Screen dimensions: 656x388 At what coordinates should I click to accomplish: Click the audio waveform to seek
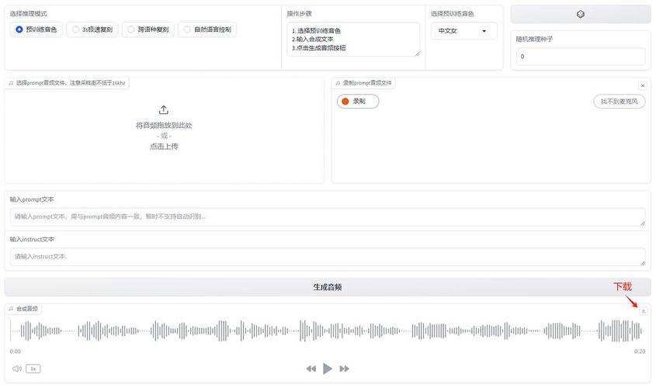(x=327, y=331)
